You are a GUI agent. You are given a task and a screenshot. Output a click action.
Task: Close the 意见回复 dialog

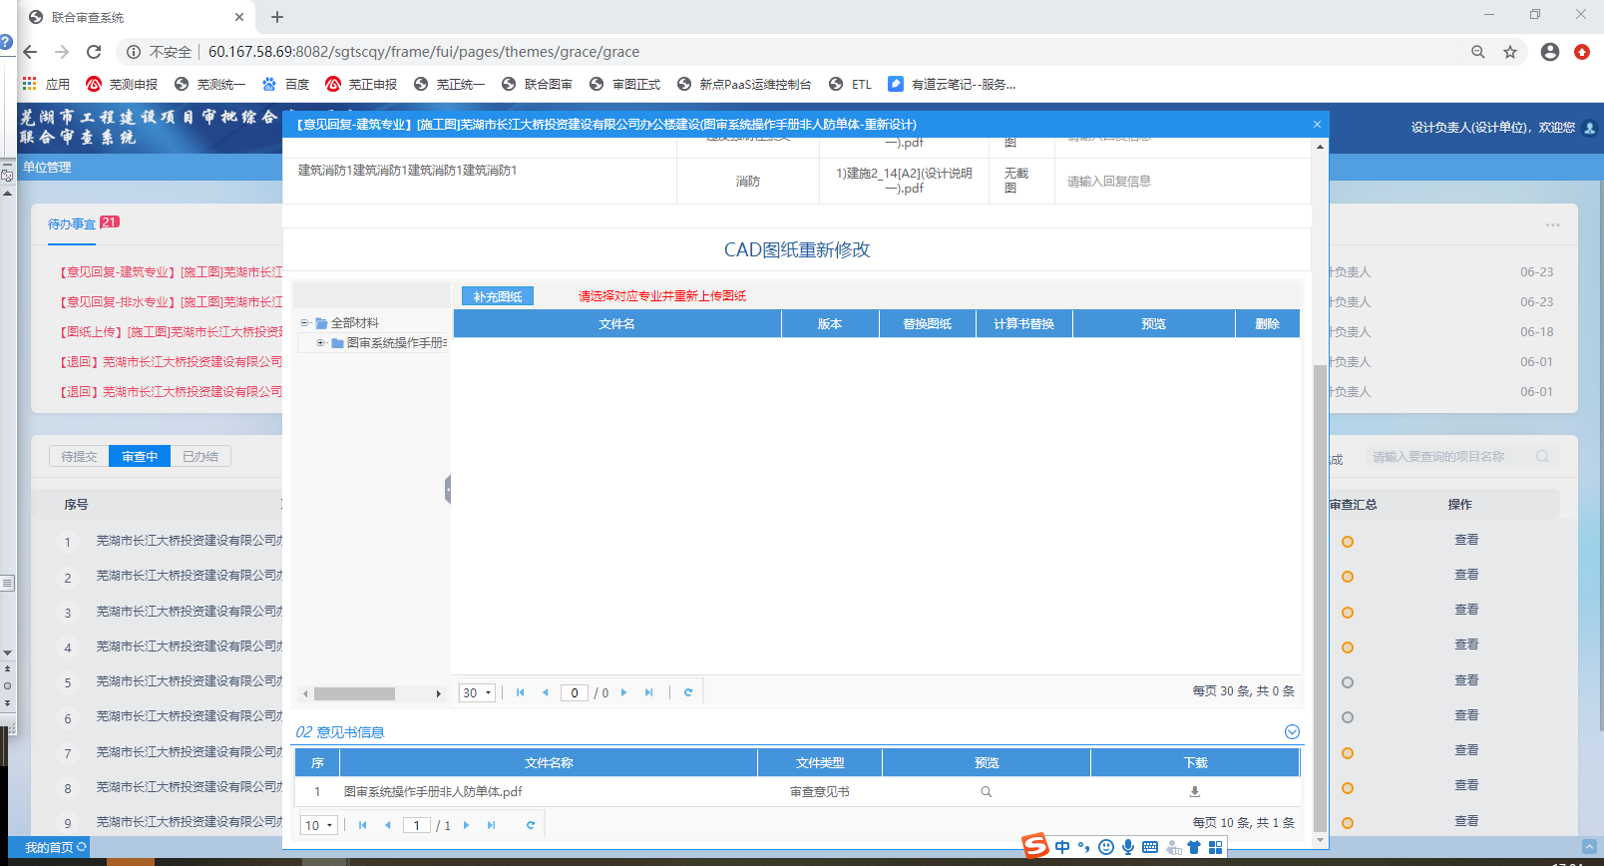[1317, 125]
